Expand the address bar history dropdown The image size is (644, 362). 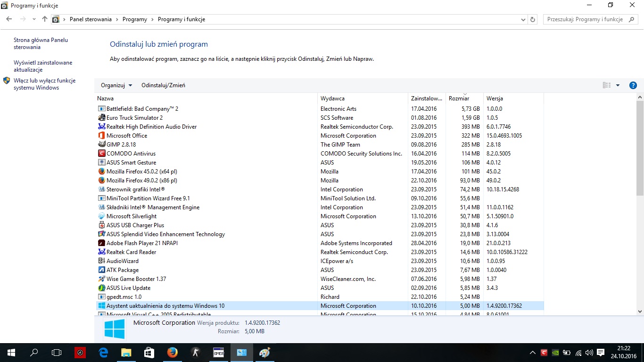click(x=523, y=19)
